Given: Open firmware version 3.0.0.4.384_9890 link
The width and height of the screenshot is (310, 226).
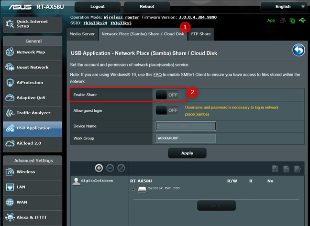Looking at the screenshot, I should coord(198,17).
